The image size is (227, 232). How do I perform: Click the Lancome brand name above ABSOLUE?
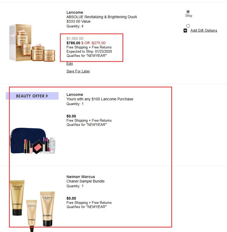(75, 12)
